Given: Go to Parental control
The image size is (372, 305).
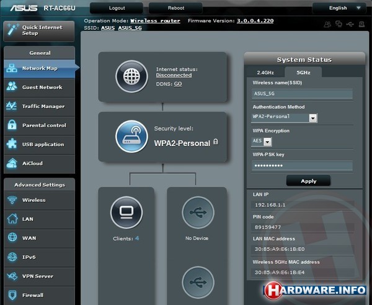Looking at the screenshot, I should point(40,125).
